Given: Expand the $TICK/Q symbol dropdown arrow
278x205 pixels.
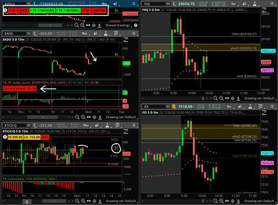Looking at the screenshot, I should [x=28, y=125].
